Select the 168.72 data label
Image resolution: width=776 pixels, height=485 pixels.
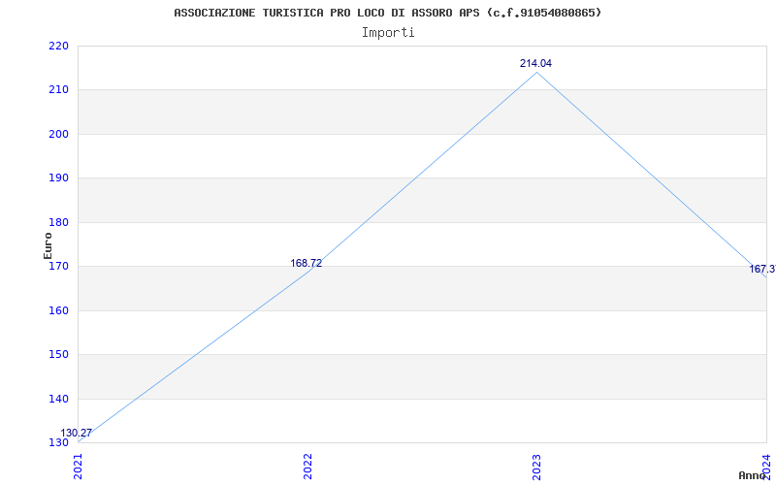[306, 263]
